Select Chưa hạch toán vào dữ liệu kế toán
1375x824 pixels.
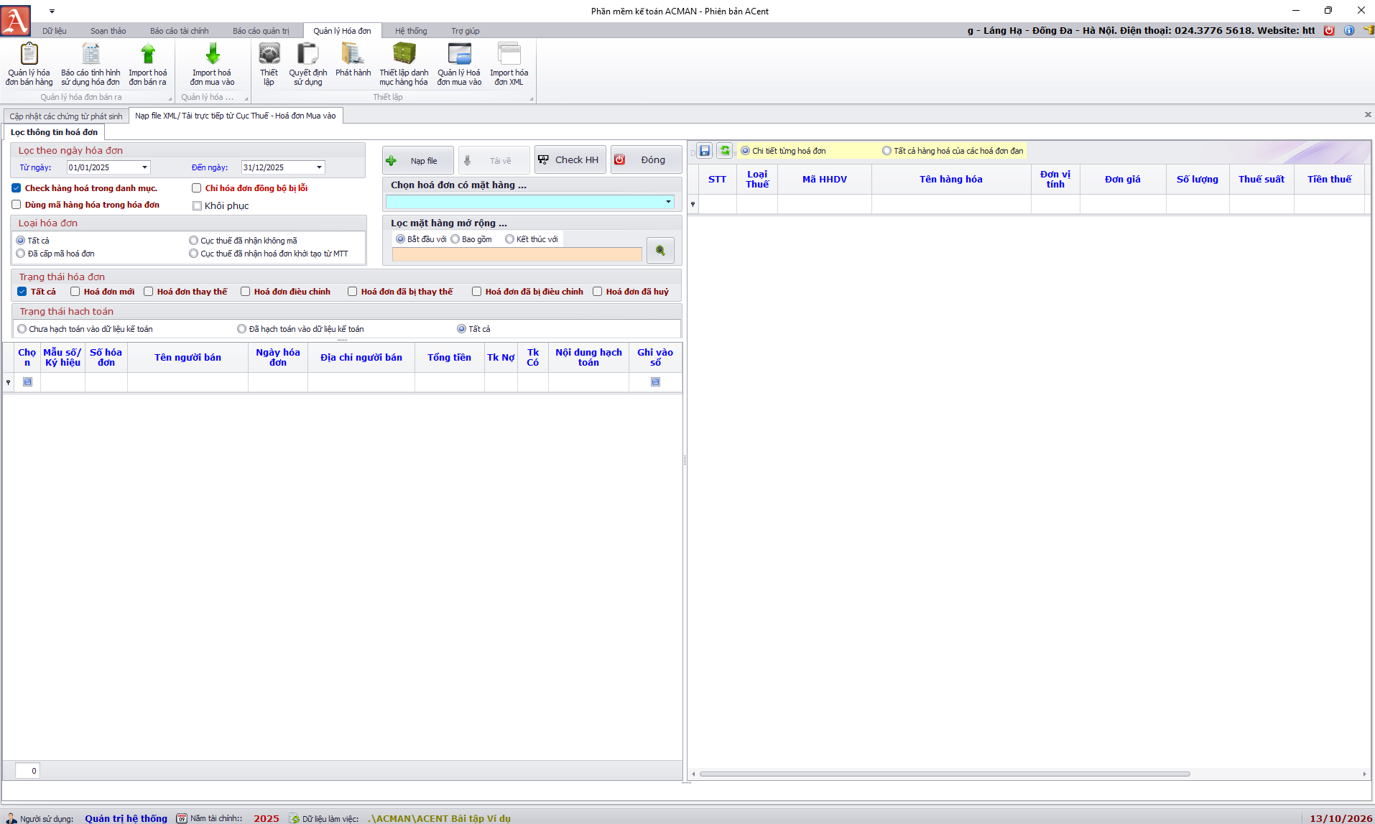coord(22,329)
